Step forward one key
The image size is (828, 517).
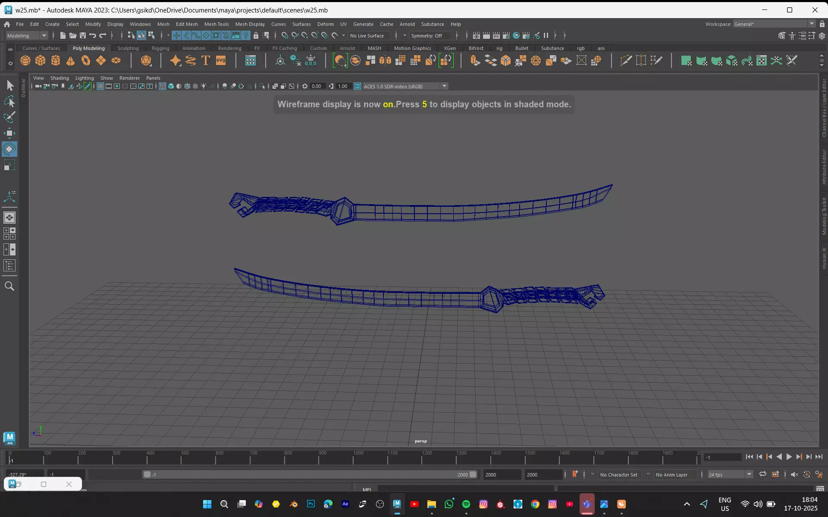click(799, 457)
